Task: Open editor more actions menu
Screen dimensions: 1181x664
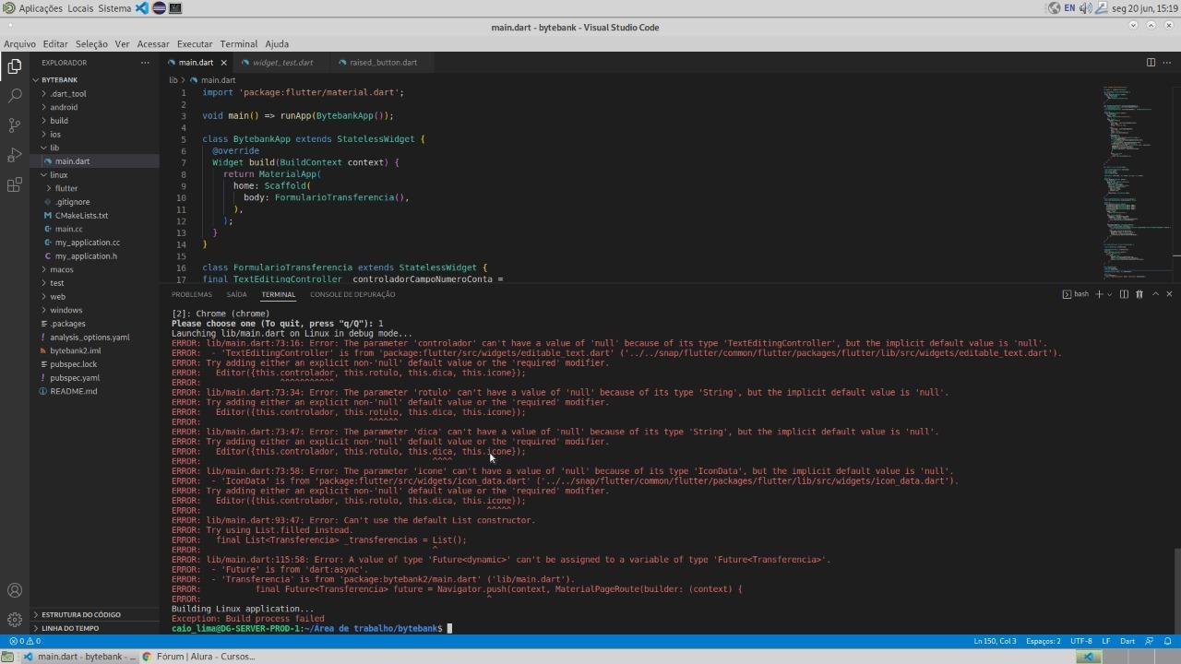Action: (1168, 63)
